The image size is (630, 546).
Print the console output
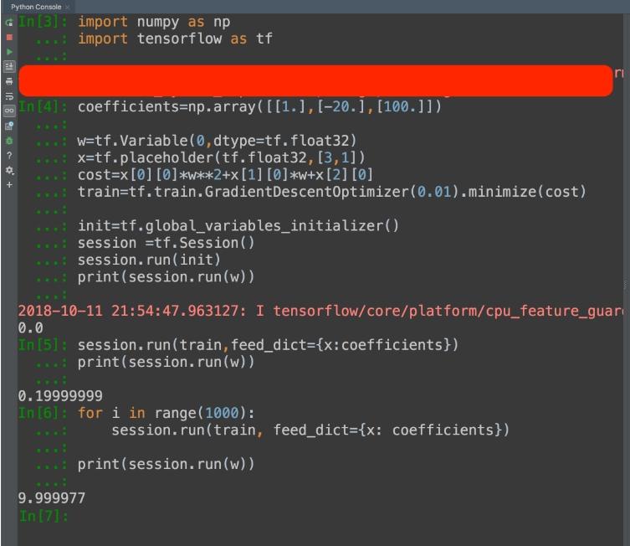coord(9,81)
